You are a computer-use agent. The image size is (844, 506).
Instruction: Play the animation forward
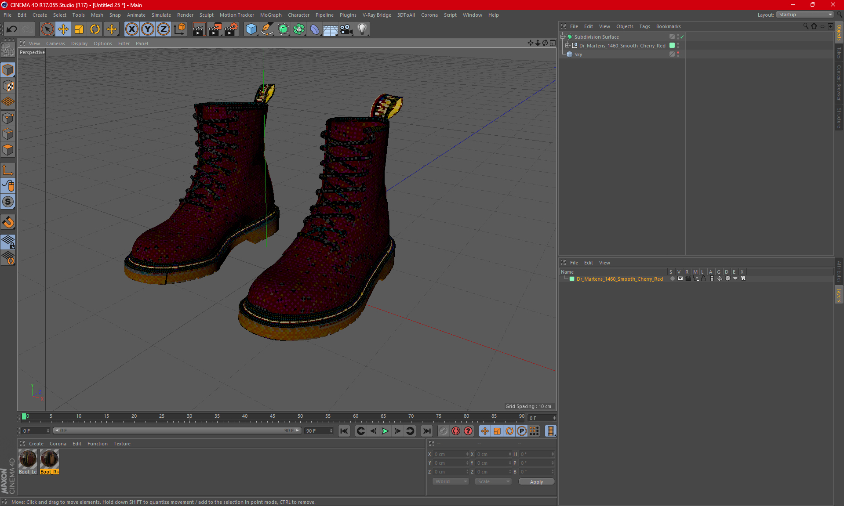385,431
